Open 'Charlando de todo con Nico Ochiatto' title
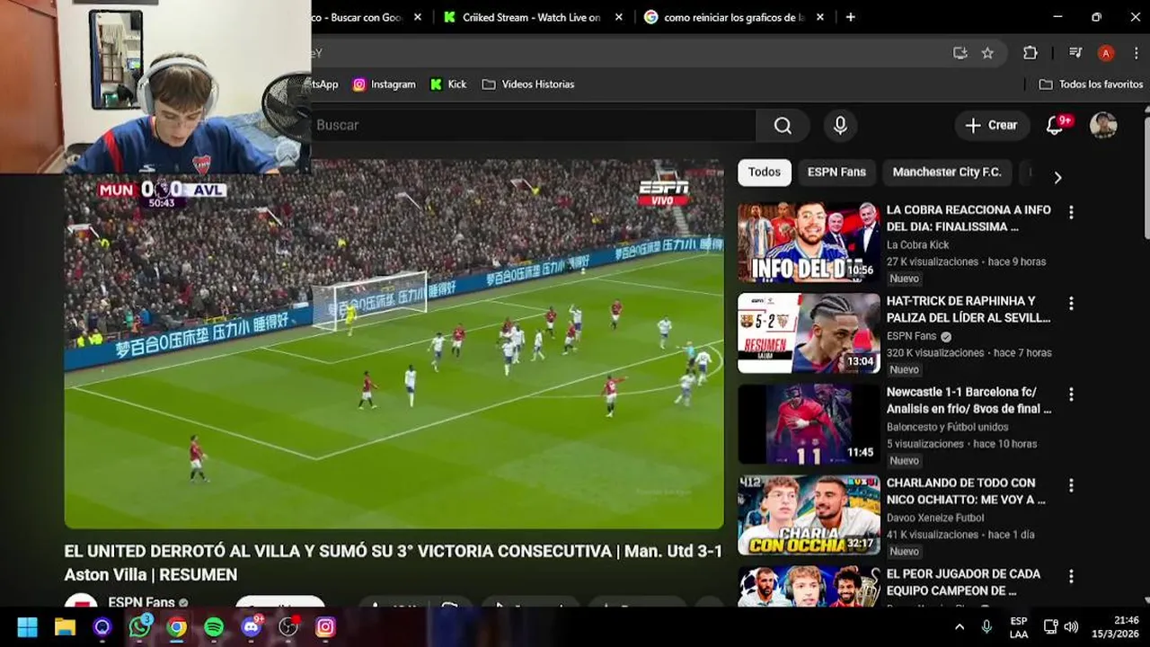The height and width of the screenshot is (647, 1150). 966,491
